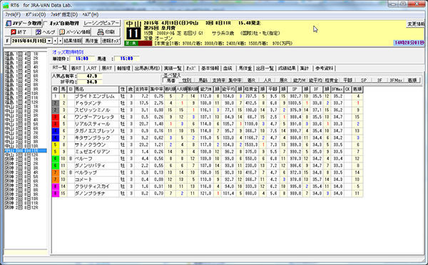Switch to the 出馬表(馬柱) tab
The height and width of the screenshot is (265, 428).
[x=146, y=68]
